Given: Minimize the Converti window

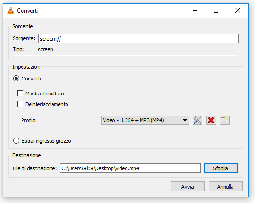Looking at the screenshot, I should 195,11.
